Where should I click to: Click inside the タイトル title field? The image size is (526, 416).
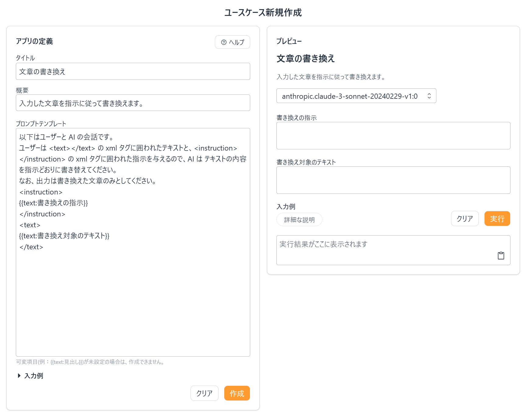(133, 71)
